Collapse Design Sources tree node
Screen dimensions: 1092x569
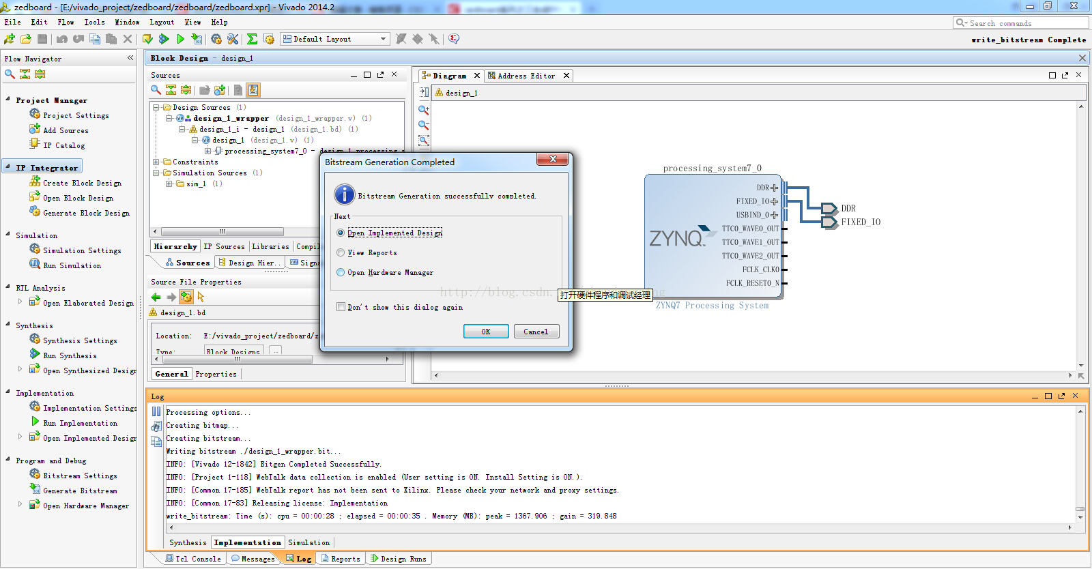tap(156, 107)
